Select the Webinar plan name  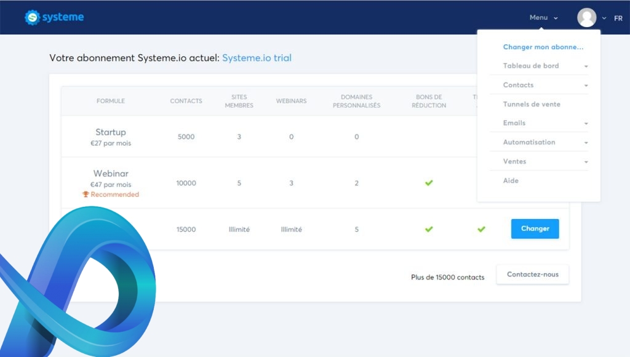(x=111, y=174)
